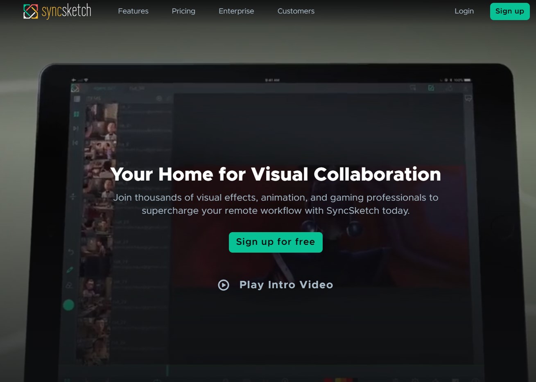Select the pencil drawing tool in the sidebar
This screenshot has height=382, width=536.
coord(70,269)
